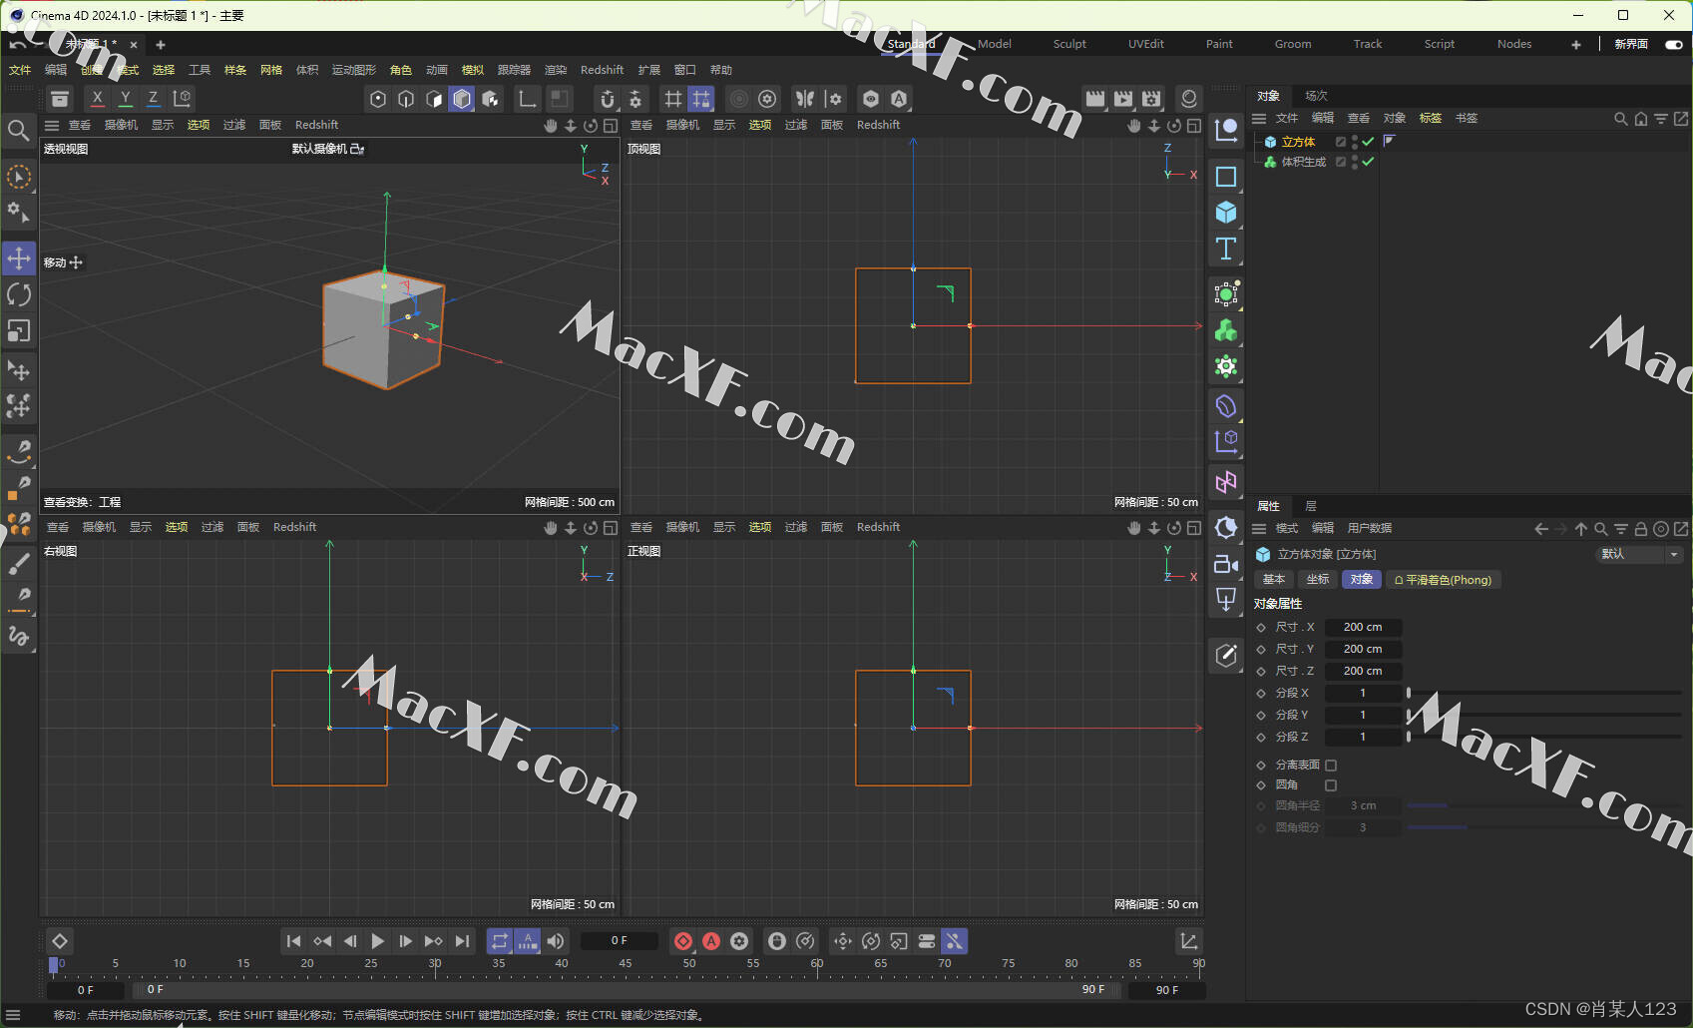Viewport: 1693px width, 1028px height.
Task: Select 立方体 in object tree
Action: coord(1298,142)
